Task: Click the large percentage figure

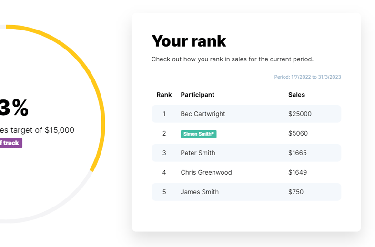Action: 14,108
